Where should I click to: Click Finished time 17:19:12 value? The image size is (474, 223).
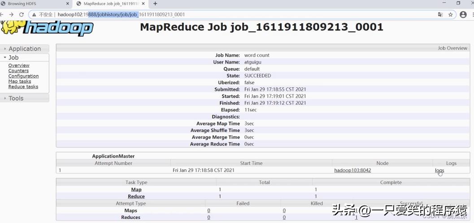click(x=275, y=103)
